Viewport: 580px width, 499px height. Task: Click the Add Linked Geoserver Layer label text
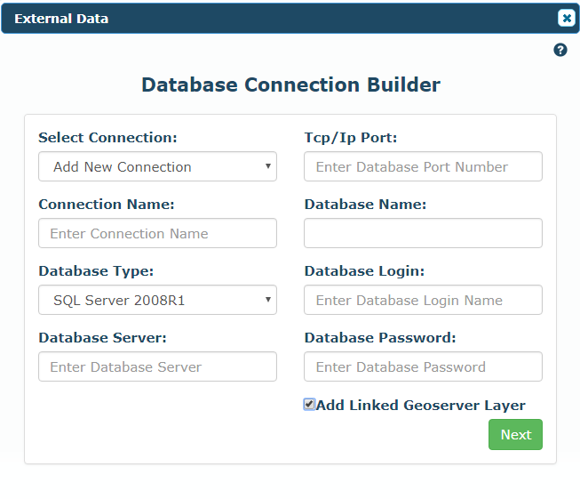pyautogui.click(x=421, y=406)
